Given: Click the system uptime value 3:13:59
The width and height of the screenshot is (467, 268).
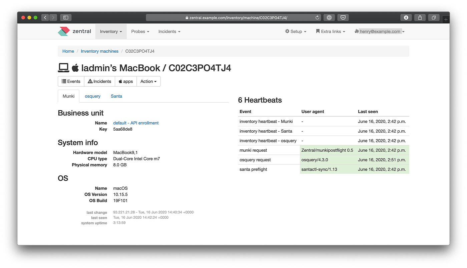Looking at the screenshot, I should click(x=119, y=223).
